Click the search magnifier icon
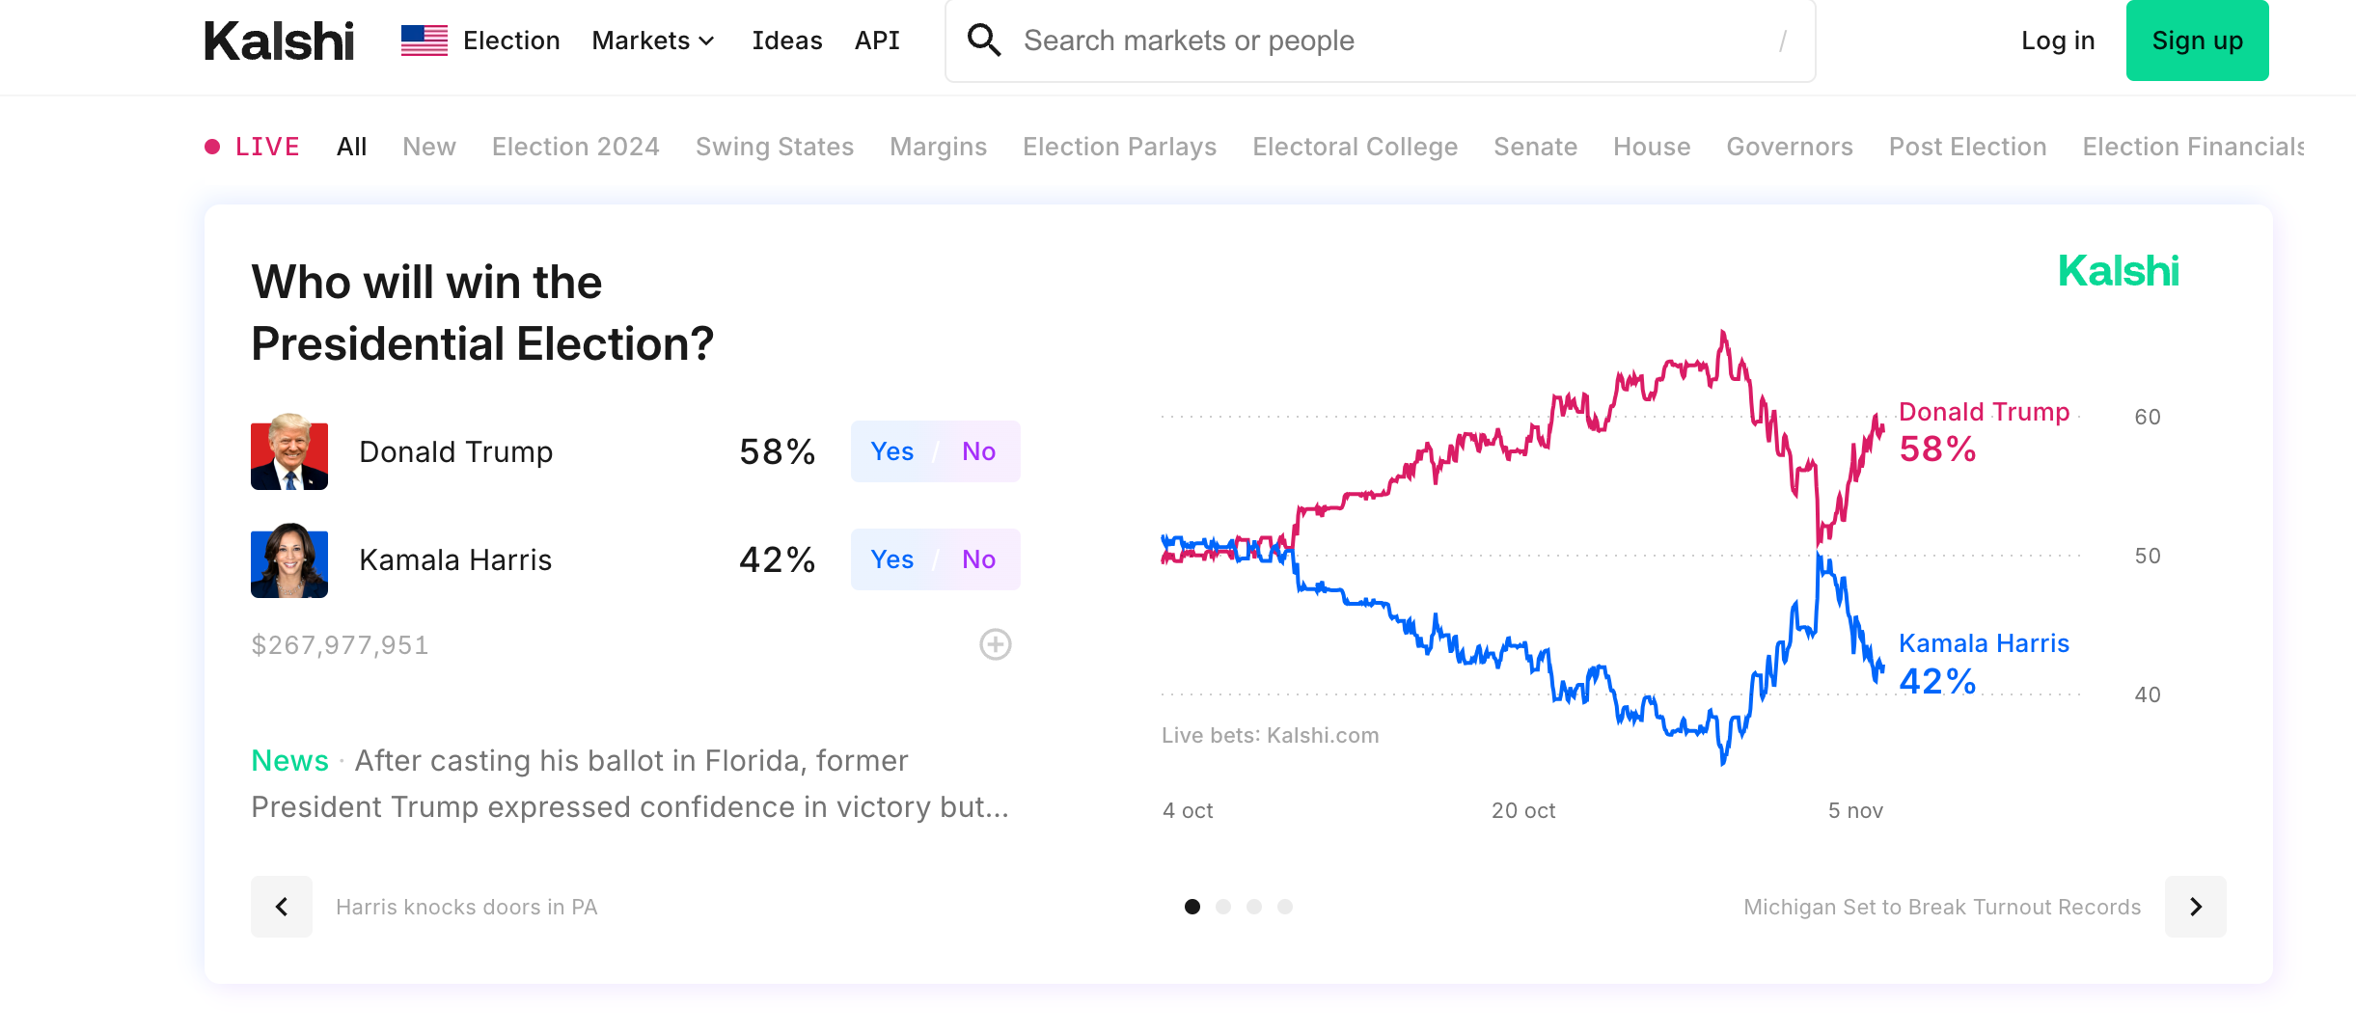Viewport: 2356px width, 1034px height. [x=984, y=41]
